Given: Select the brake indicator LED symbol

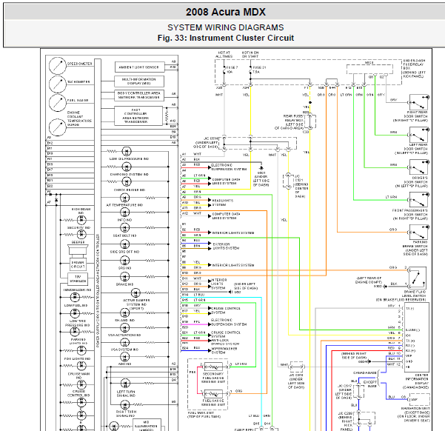Looking at the screenshot, I should coord(125,277).
